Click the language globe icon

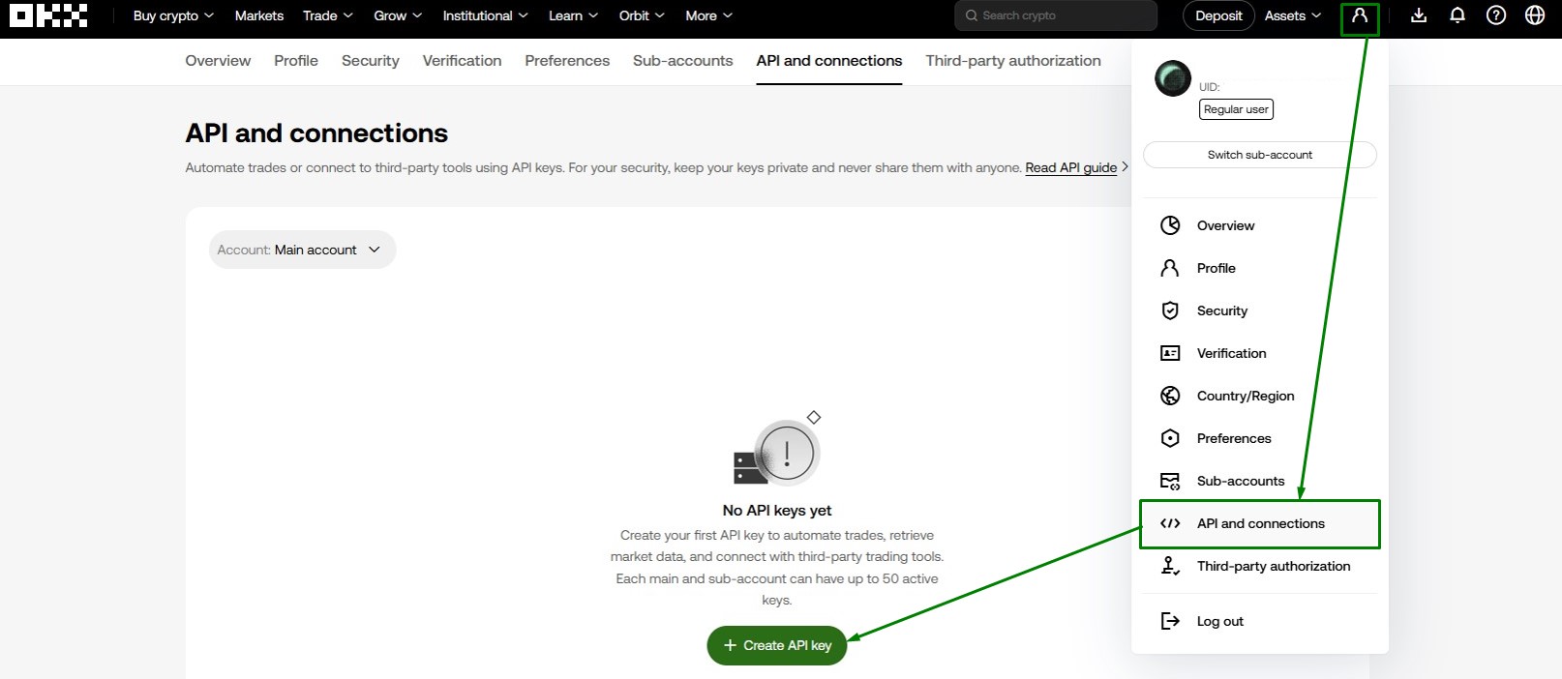[1535, 15]
